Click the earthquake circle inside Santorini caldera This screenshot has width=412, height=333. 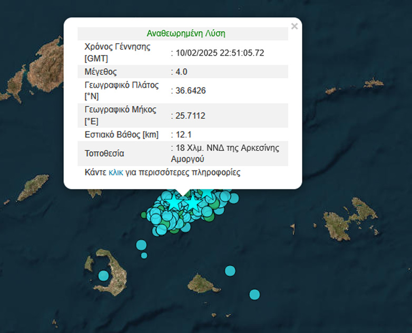click(103, 276)
